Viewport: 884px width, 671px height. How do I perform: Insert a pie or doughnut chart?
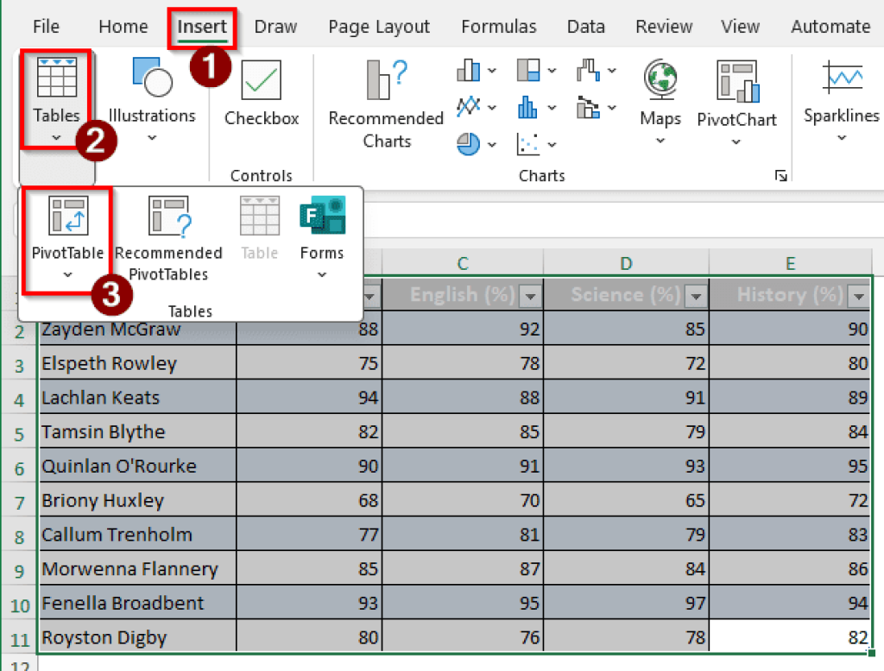pos(468,143)
